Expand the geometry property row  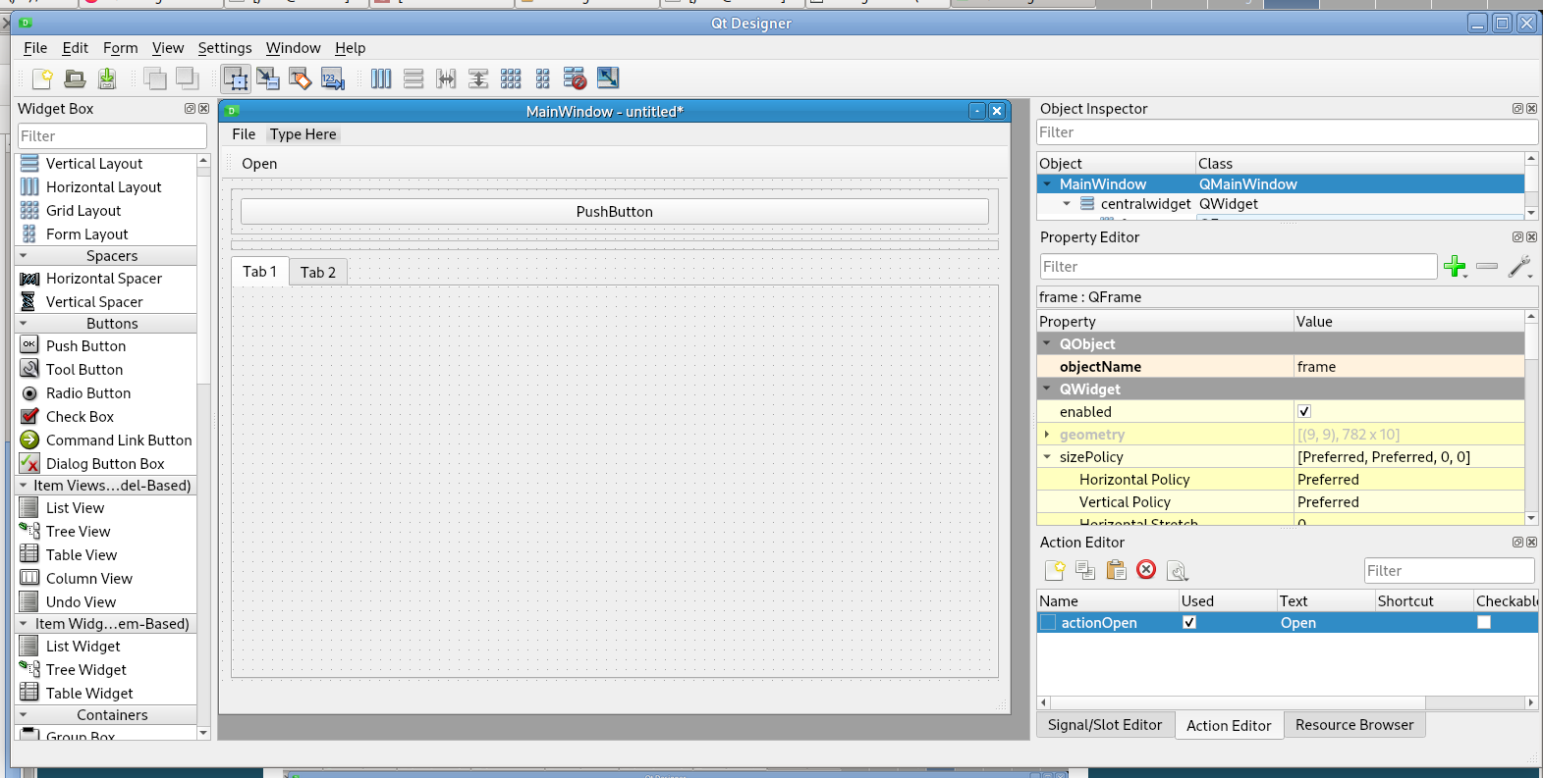pyautogui.click(x=1047, y=435)
